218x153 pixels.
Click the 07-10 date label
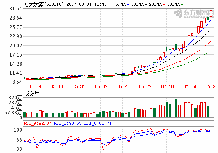pyautogui.click(x=167, y=86)
